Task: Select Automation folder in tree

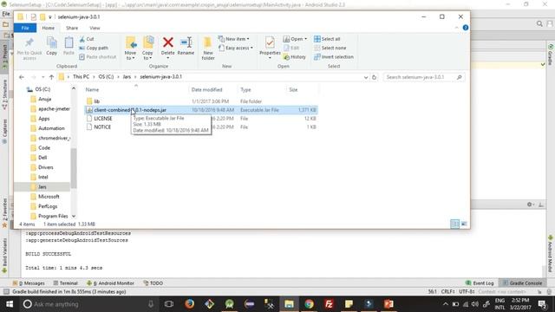Action: 51,128
